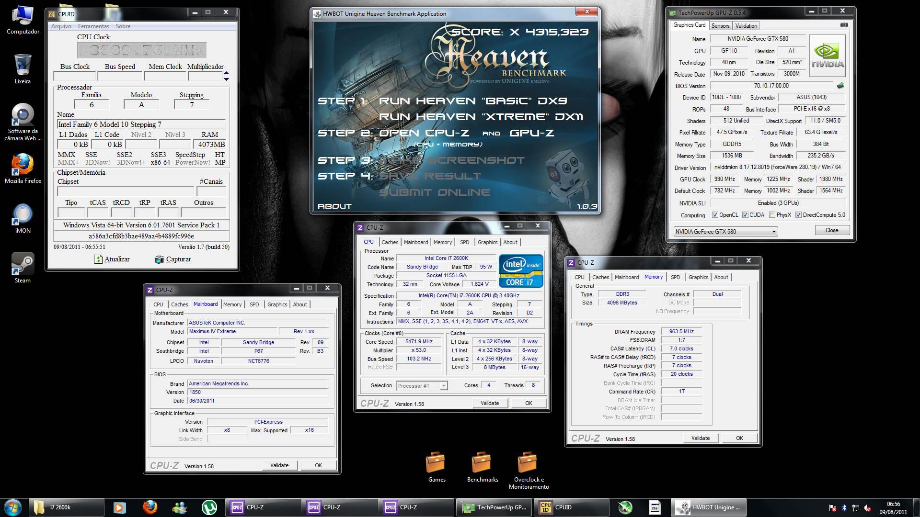The height and width of the screenshot is (517, 920).
Task: Open the GeForce GTX 580 GPU selector dropdown
Action: [725, 231]
